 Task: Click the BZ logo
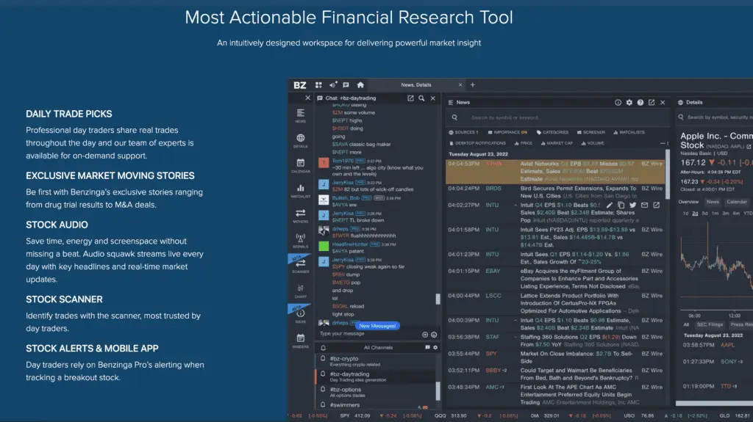[x=300, y=85]
